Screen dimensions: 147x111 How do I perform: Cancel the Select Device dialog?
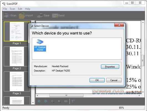[114, 80]
